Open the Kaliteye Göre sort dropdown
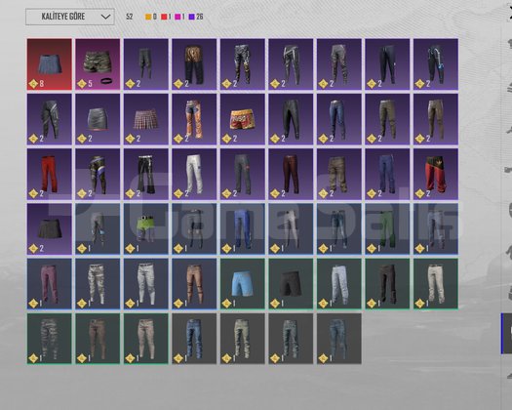The width and height of the screenshot is (512, 410). pyautogui.click(x=70, y=17)
